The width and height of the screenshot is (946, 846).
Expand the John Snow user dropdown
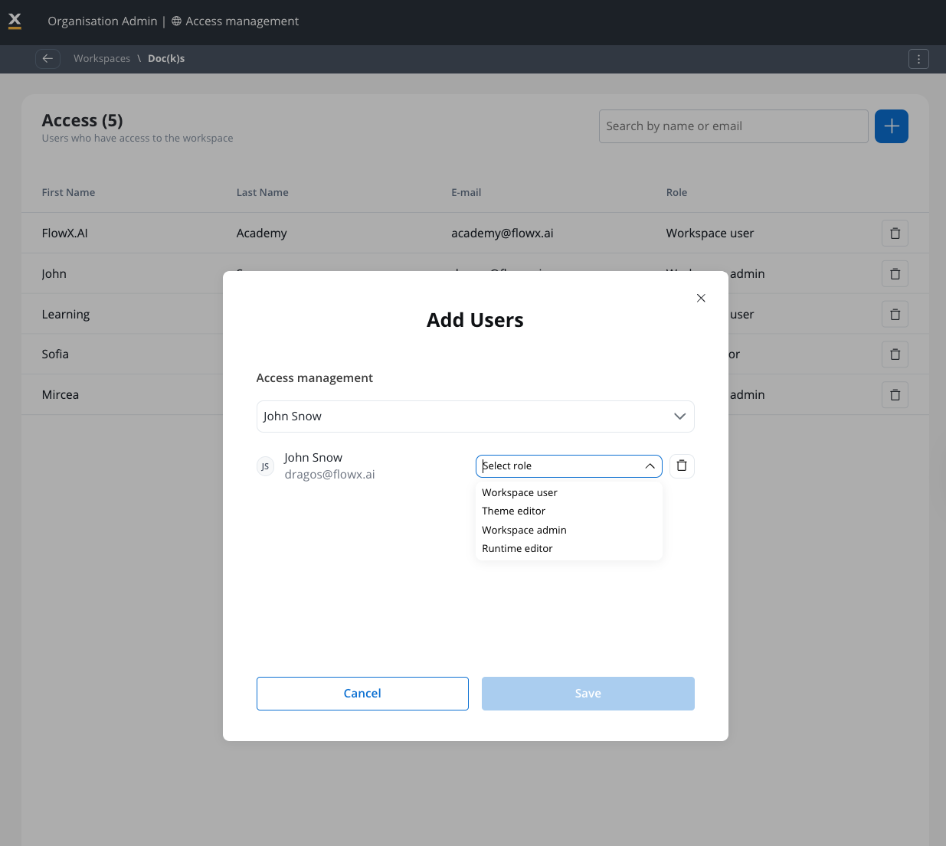point(679,416)
